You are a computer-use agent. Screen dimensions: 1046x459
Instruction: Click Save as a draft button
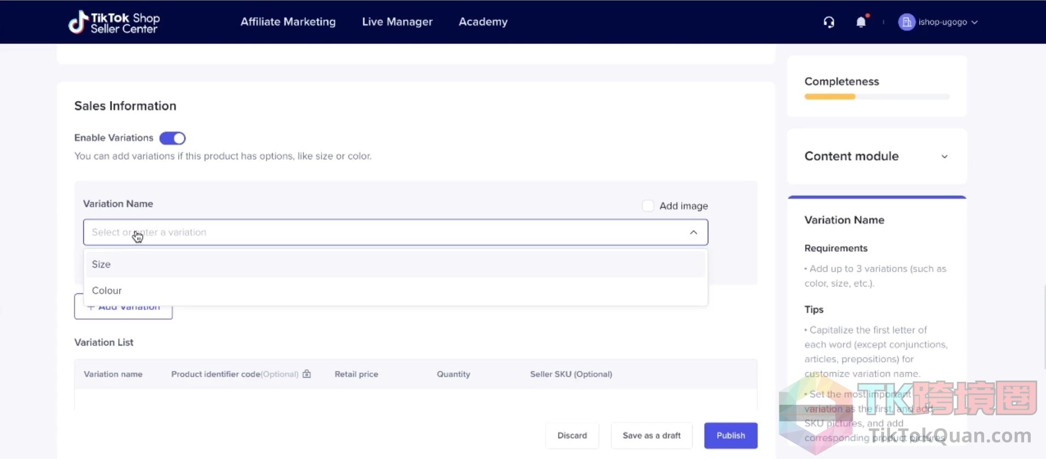652,435
